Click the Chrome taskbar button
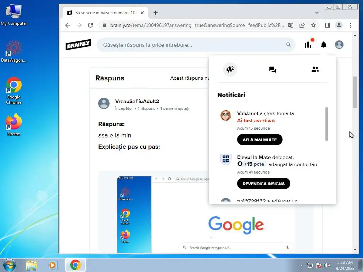363x272 pixels. coord(76,265)
